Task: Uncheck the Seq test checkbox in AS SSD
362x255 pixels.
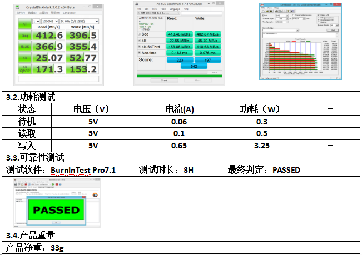Action: point(139,34)
